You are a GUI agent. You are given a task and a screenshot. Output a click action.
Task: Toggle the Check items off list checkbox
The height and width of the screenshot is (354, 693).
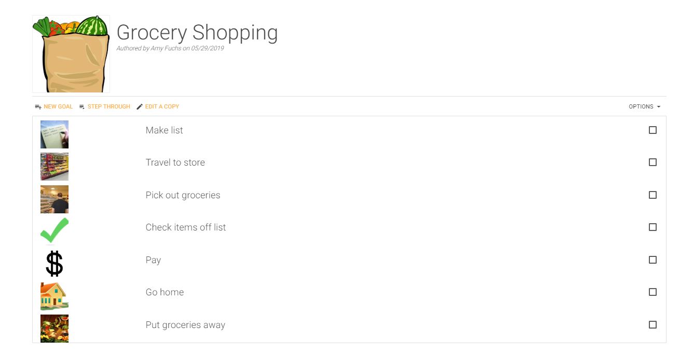[653, 227]
